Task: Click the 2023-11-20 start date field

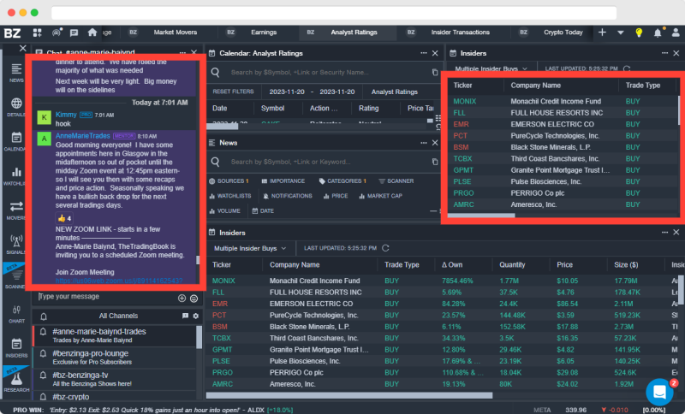Action: [x=287, y=92]
